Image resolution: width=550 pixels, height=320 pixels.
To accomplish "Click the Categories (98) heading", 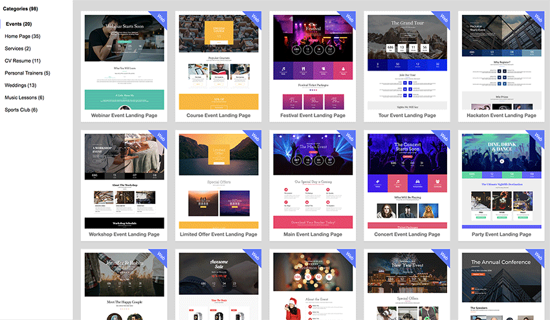I will pos(20,9).
